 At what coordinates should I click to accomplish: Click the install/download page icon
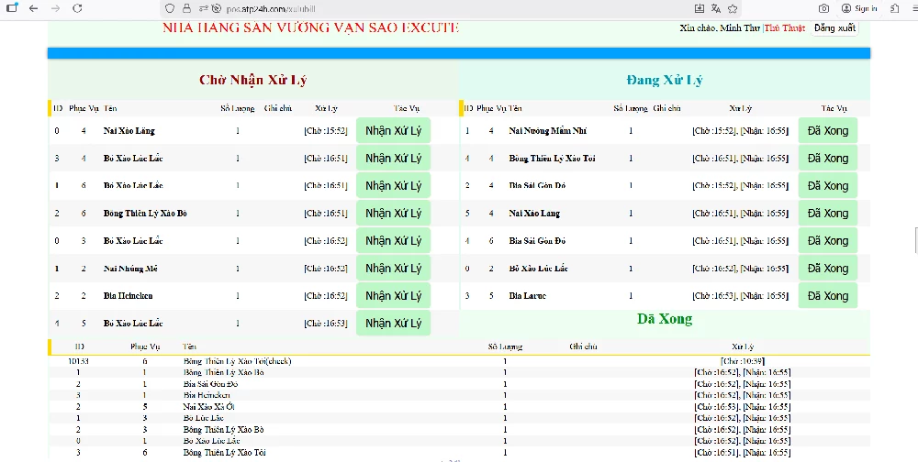tap(699, 9)
